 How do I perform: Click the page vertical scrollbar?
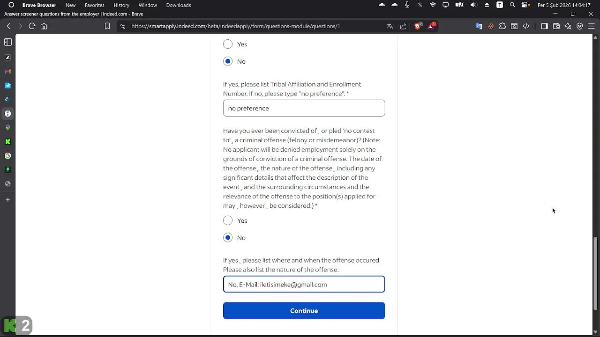pyautogui.click(x=596, y=271)
